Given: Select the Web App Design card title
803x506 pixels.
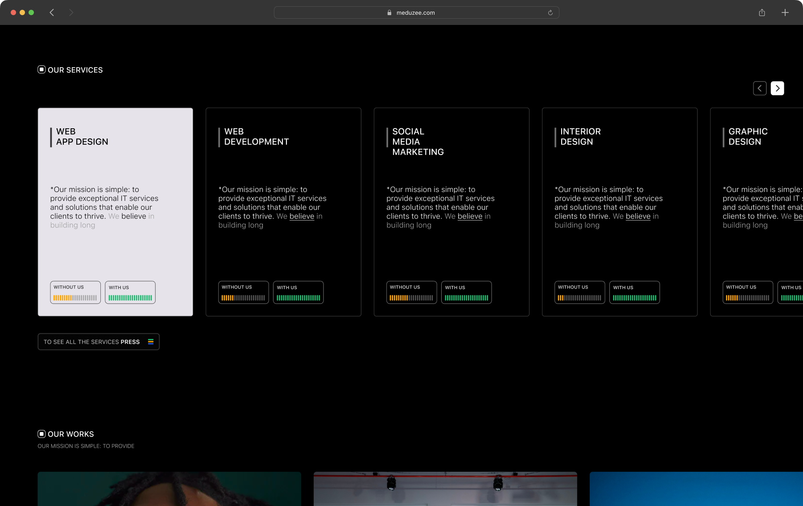Looking at the screenshot, I should [82, 137].
